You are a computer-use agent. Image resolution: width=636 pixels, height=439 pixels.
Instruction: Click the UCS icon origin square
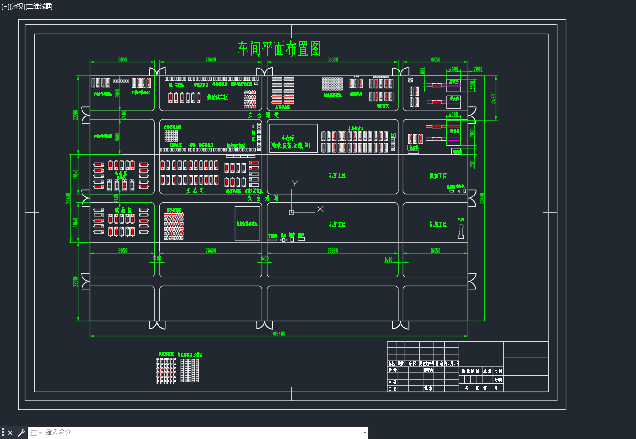click(x=291, y=212)
